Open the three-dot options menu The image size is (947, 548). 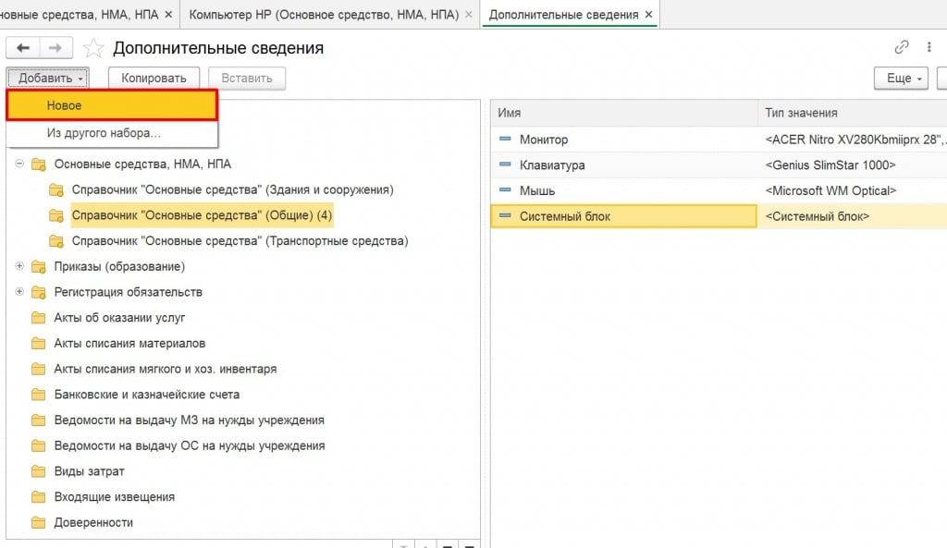click(x=928, y=48)
